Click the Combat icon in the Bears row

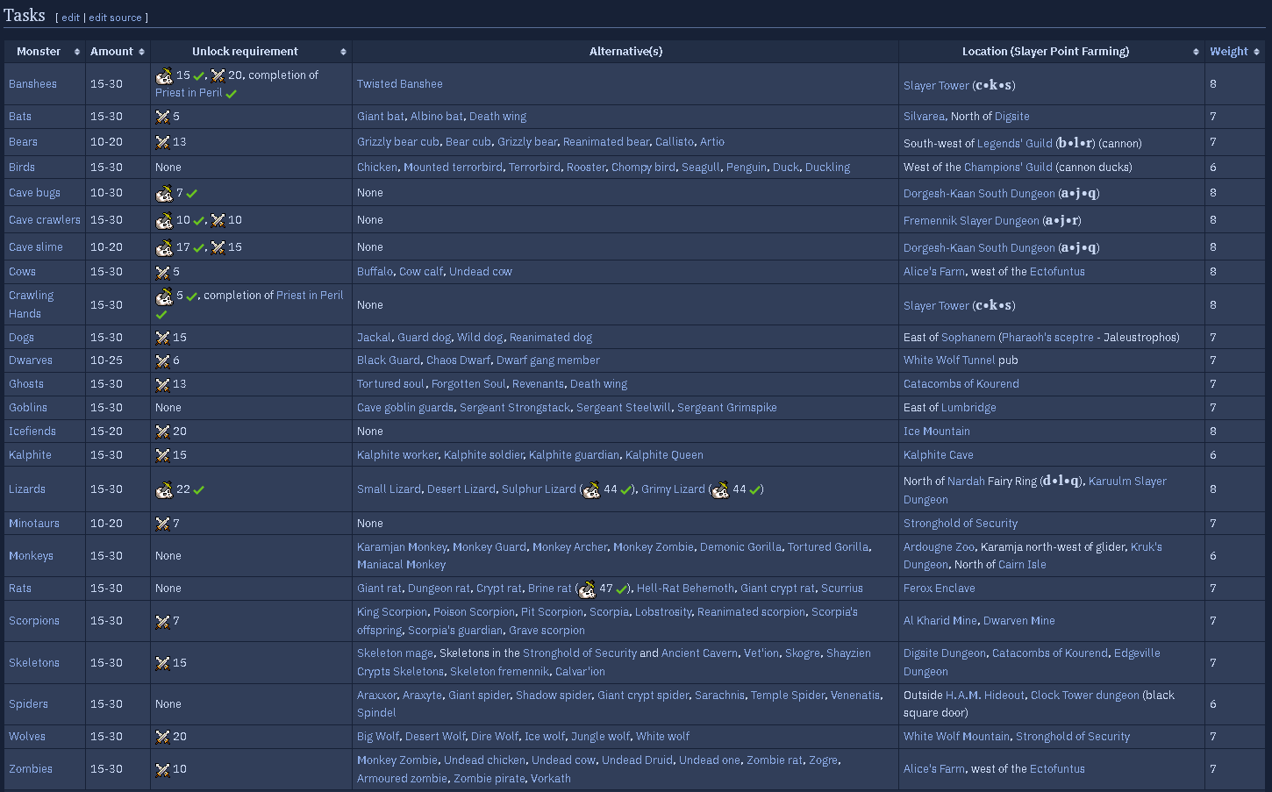[x=162, y=142]
